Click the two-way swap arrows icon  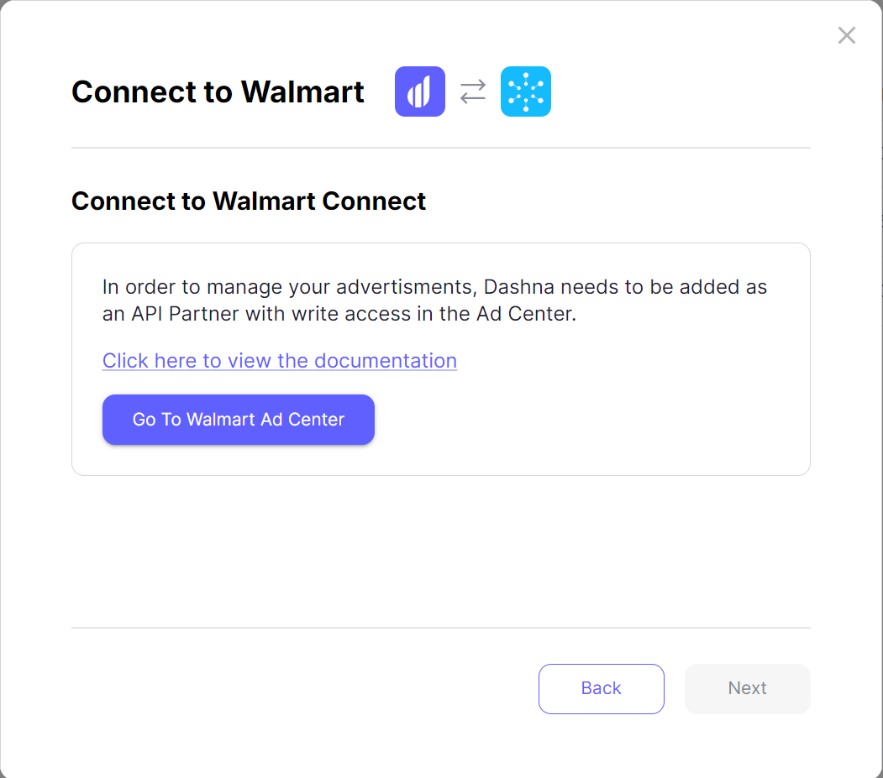[x=473, y=91]
